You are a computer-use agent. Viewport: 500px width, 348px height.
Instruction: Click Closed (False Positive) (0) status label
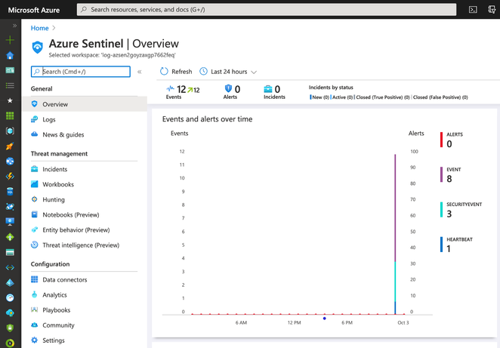(x=440, y=97)
